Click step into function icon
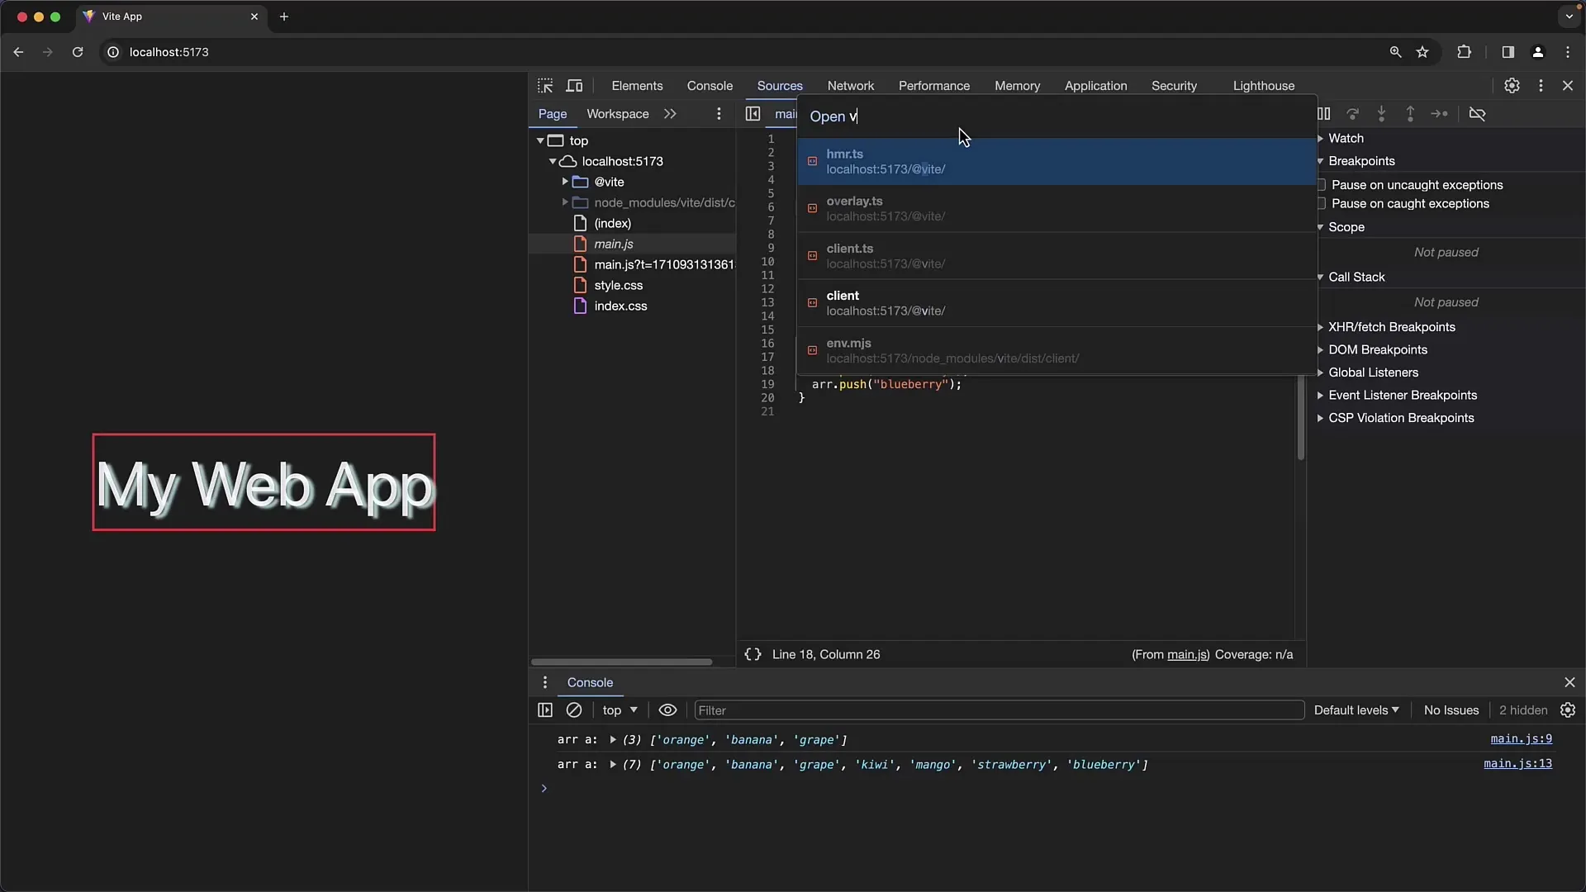Screen dimensions: 1586x892 point(1381,114)
